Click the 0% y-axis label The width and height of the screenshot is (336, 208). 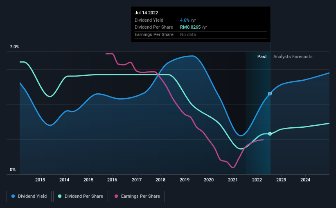(13, 170)
